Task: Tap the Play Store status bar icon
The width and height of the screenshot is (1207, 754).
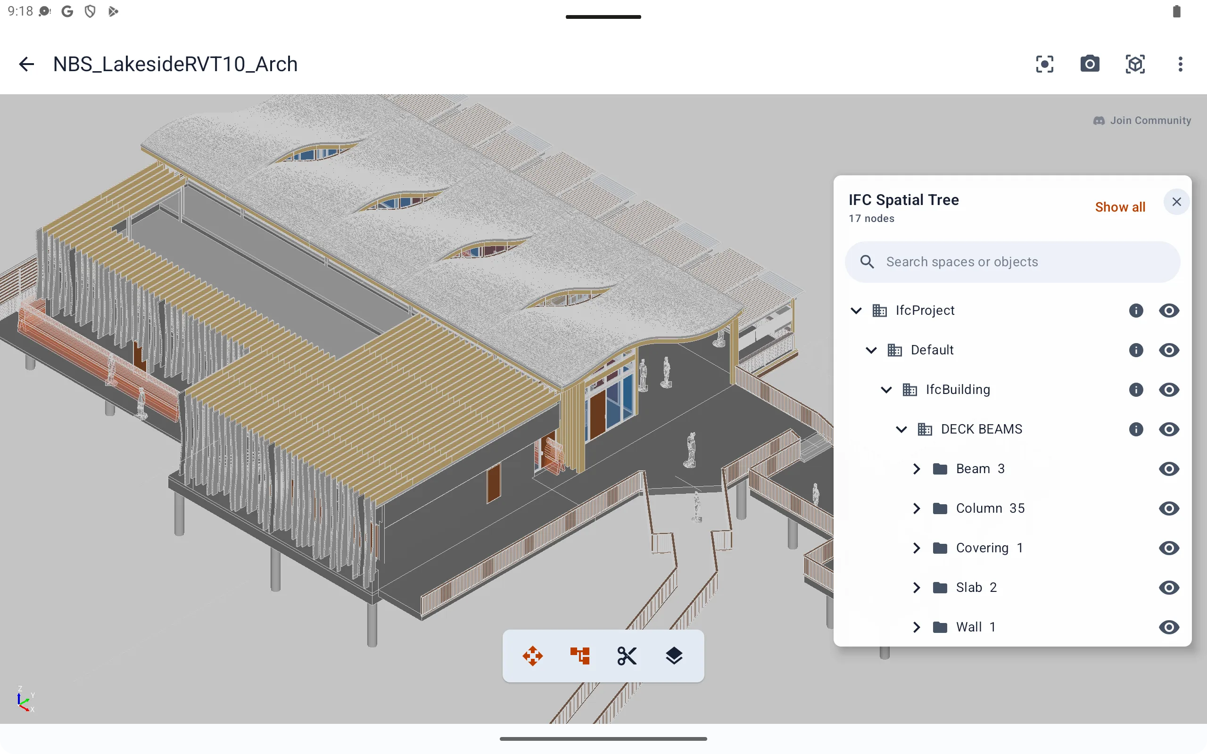Action: [113, 11]
